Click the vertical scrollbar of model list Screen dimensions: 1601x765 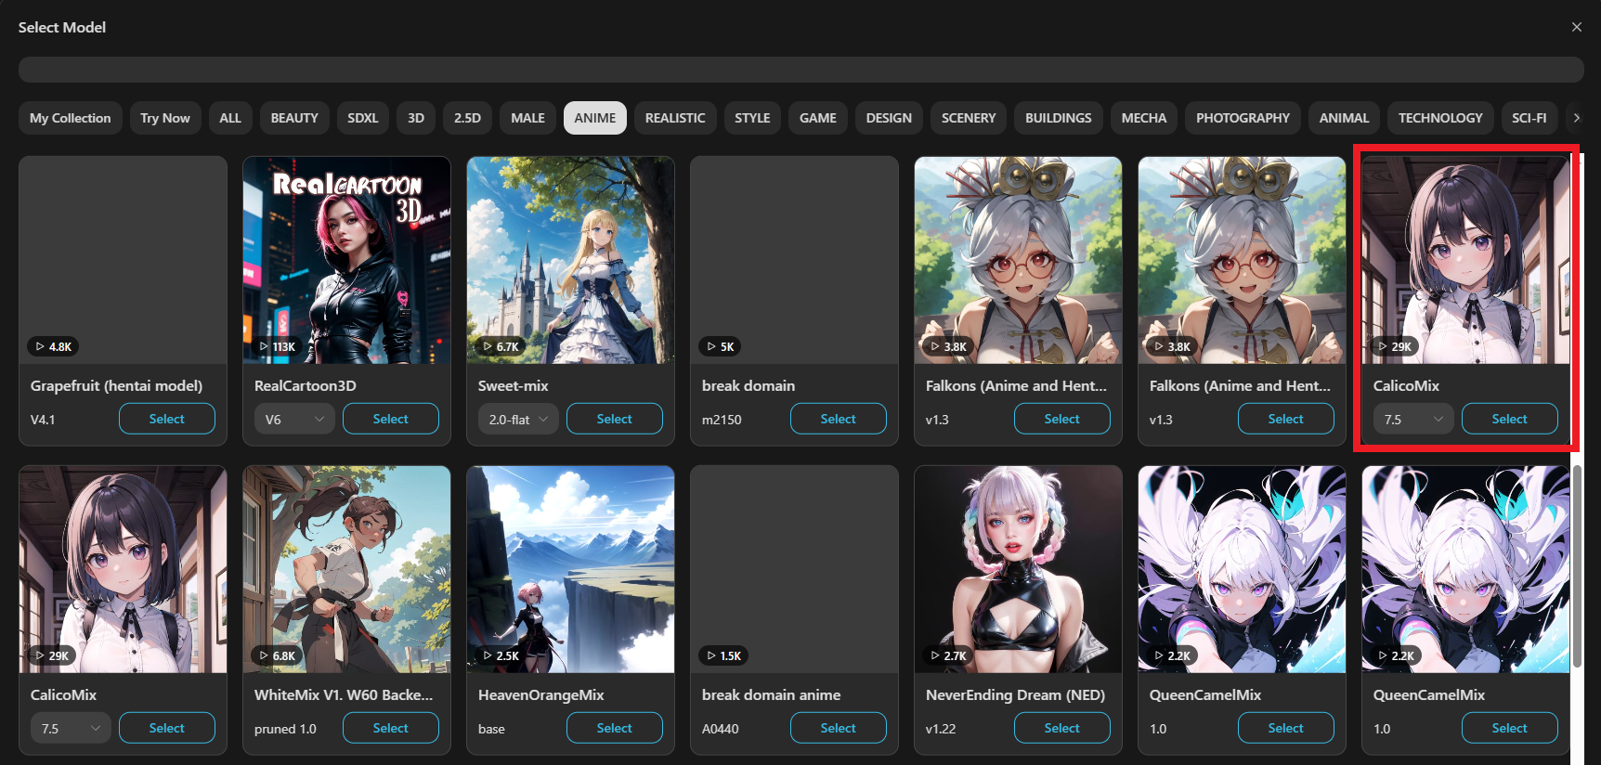(1576, 566)
